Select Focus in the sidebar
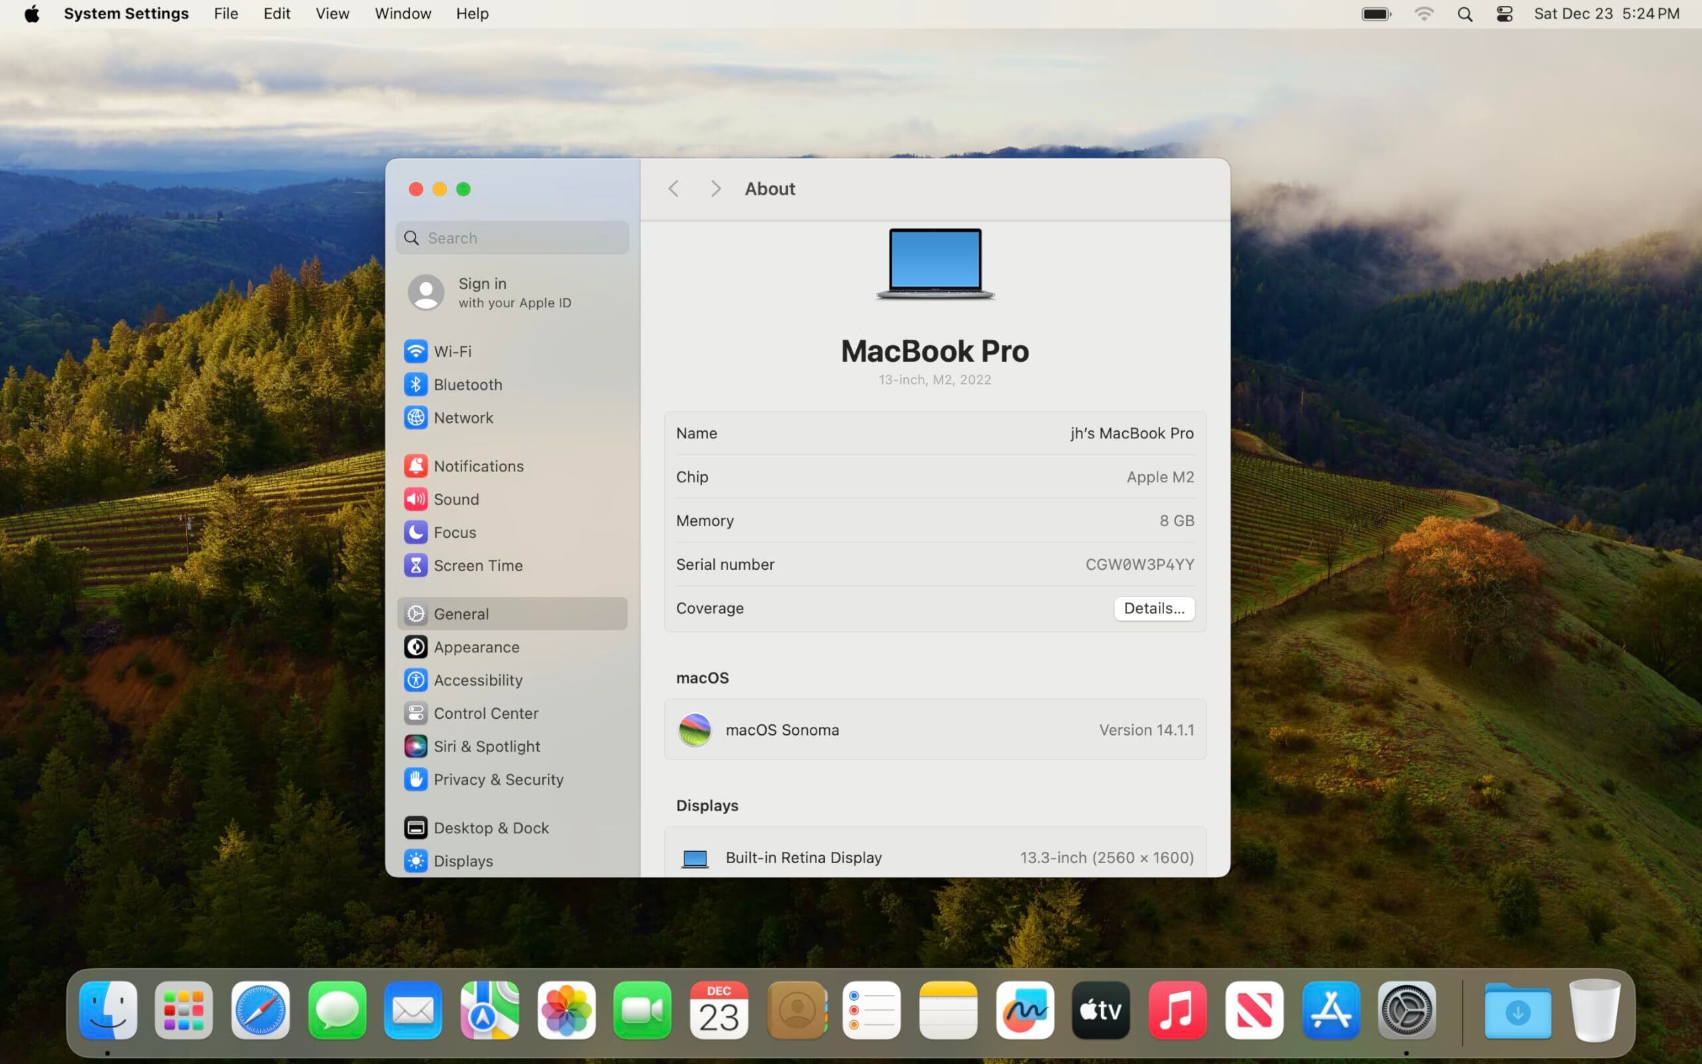 point(454,532)
